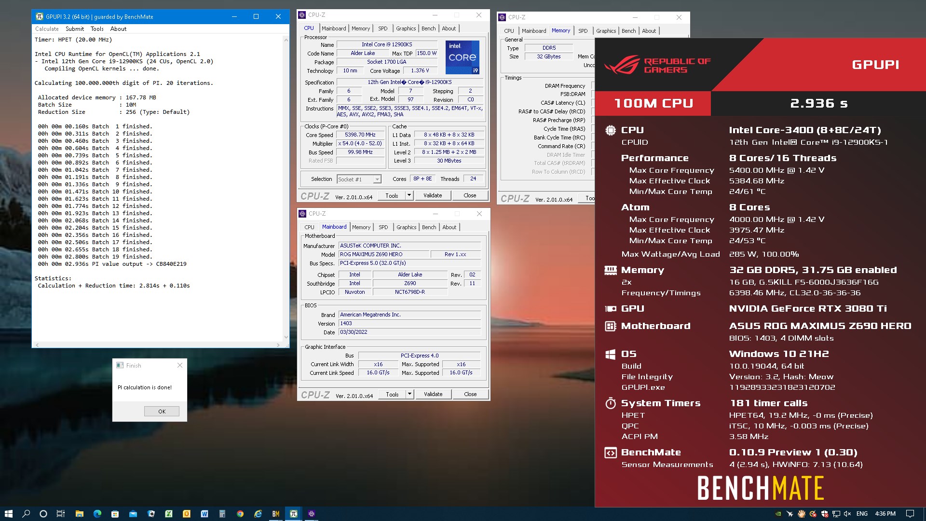Open taskbar Search magnifier

click(x=26, y=514)
